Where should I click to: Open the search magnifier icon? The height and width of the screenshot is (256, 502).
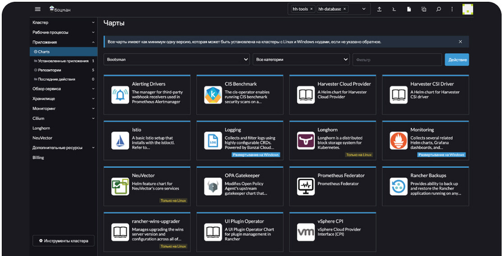coord(438,9)
